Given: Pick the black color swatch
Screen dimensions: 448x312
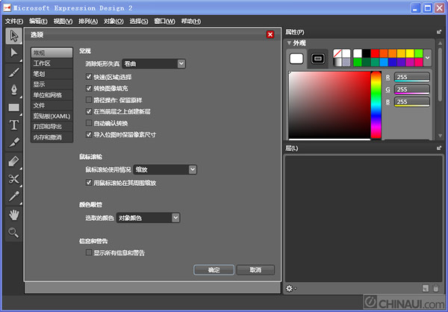Looking at the screenshot, I should pyautogui.click(x=366, y=54).
